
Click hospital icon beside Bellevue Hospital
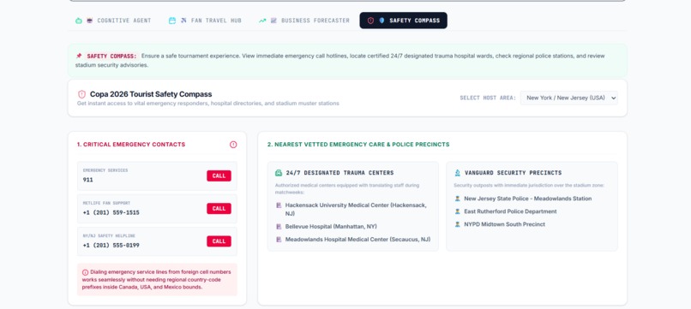279,227
